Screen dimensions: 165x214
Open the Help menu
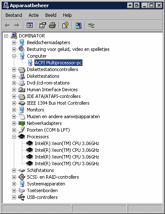67,15
